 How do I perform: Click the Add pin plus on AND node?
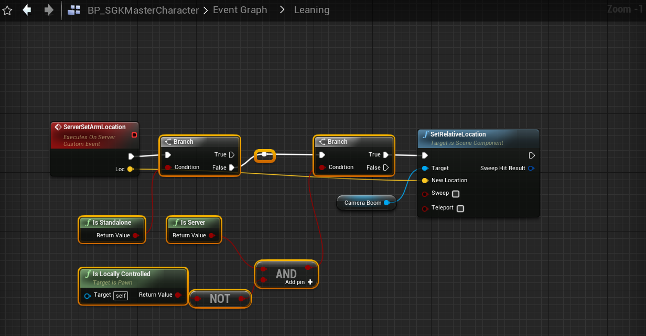point(310,282)
